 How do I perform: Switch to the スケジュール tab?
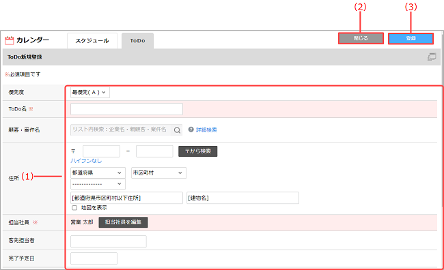click(92, 41)
